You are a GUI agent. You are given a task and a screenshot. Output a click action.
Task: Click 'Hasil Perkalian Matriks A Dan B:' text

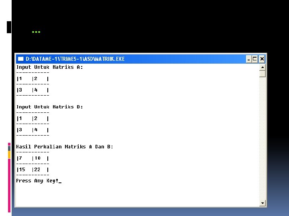[x=65, y=147]
